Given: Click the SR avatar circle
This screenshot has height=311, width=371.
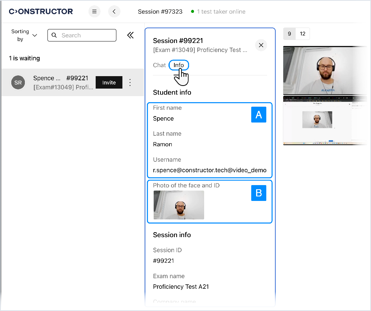Looking at the screenshot, I should (x=18, y=83).
